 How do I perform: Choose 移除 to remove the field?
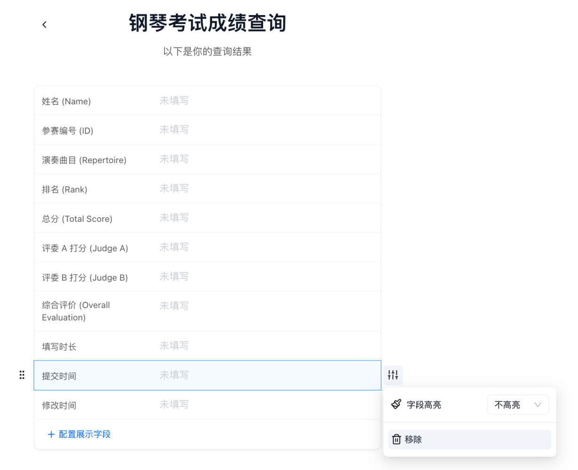pos(469,439)
